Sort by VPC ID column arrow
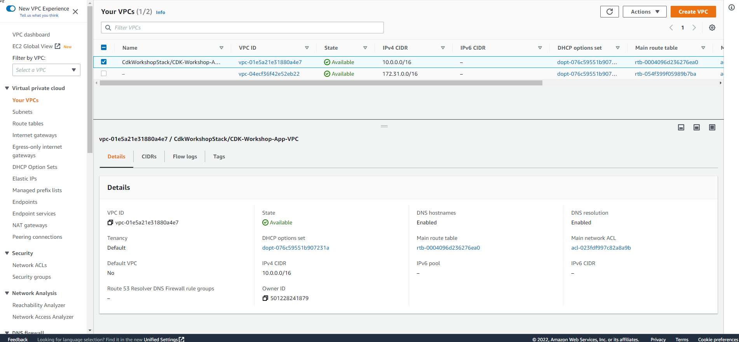The image size is (739, 342). pyautogui.click(x=307, y=48)
